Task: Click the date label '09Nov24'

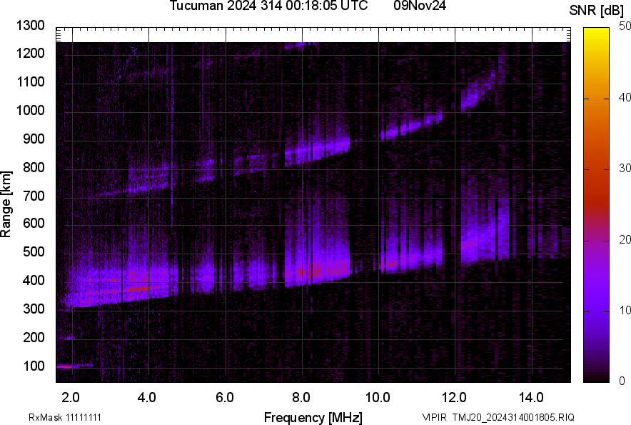Action: [420, 6]
